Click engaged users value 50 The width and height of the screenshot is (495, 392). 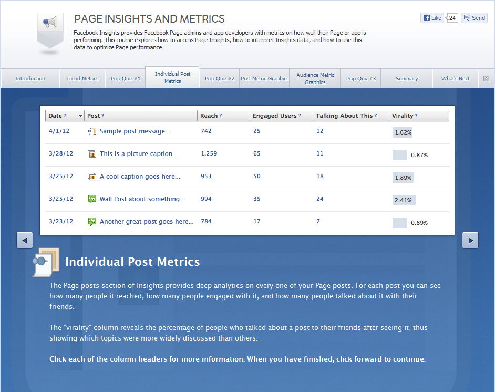point(256,176)
